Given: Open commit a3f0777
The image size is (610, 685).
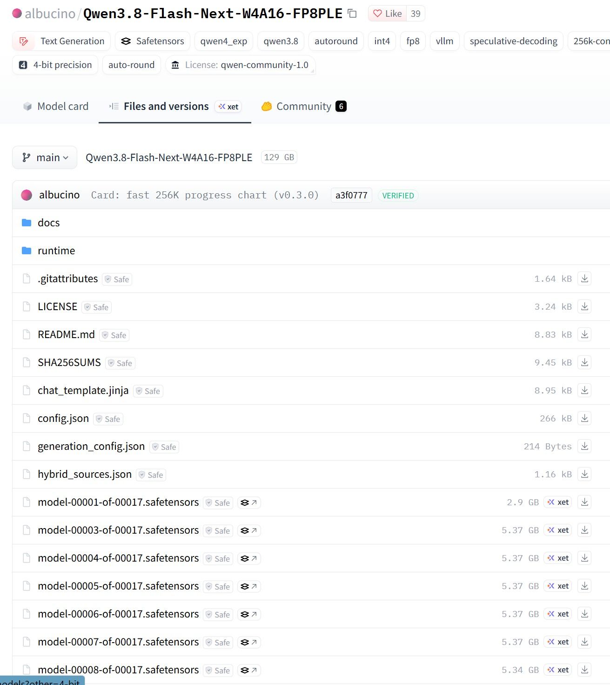Looking at the screenshot, I should (351, 195).
